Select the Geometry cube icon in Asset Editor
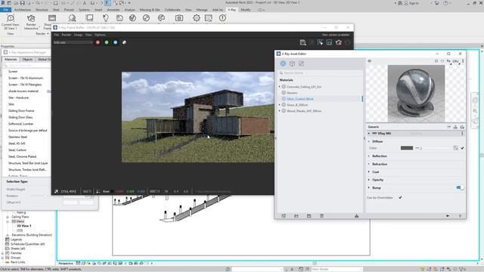 292,63
